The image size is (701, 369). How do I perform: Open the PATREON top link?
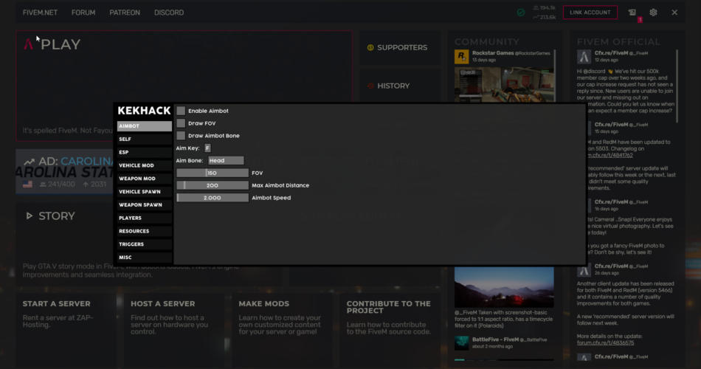(125, 13)
